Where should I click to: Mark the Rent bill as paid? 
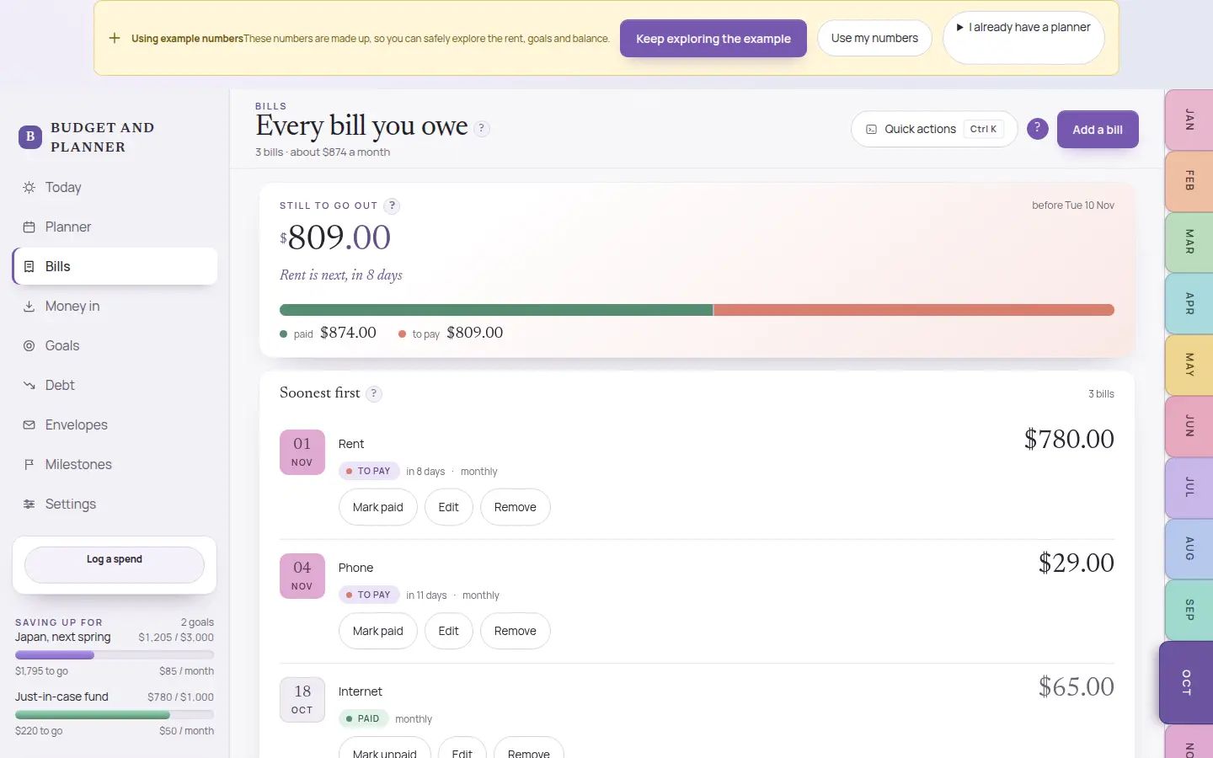(378, 507)
